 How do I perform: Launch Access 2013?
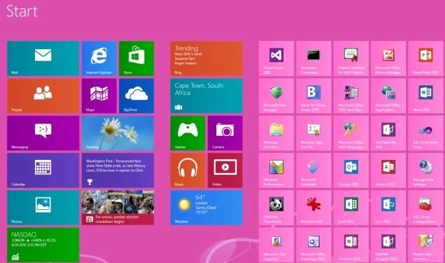[x=388, y=170]
